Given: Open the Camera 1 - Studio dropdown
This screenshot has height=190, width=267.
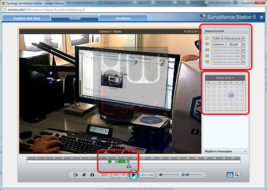Looking at the screenshot, I should click(x=228, y=45).
